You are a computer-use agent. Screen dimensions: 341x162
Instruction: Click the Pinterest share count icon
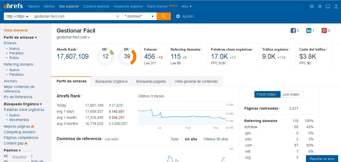click(324, 31)
